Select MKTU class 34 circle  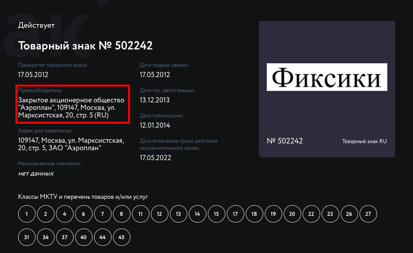(45, 237)
